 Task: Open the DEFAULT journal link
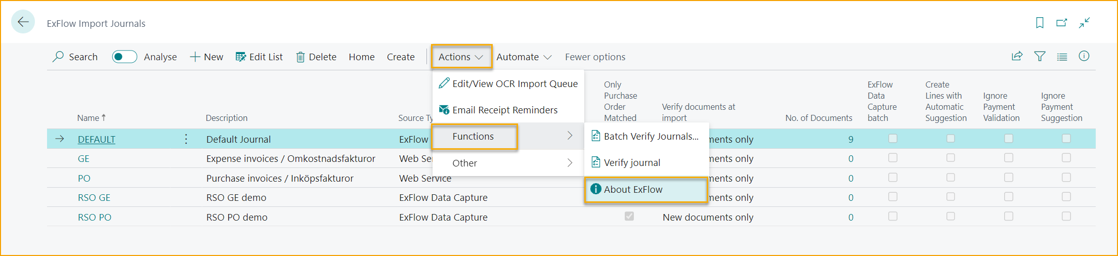coord(97,140)
